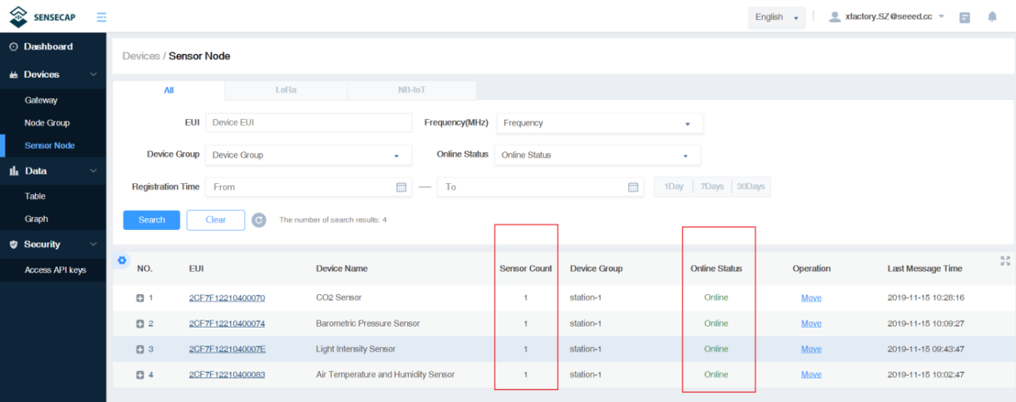
Task: Click the Search button
Action: tap(152, 220)
